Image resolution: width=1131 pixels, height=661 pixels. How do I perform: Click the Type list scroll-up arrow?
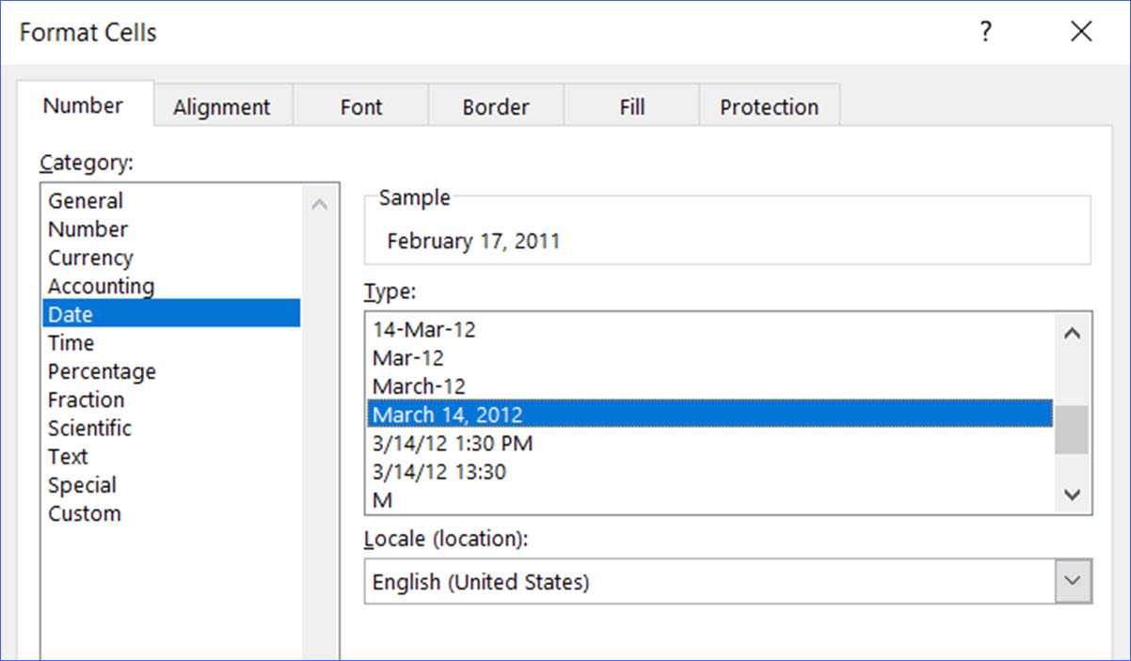1071,332
